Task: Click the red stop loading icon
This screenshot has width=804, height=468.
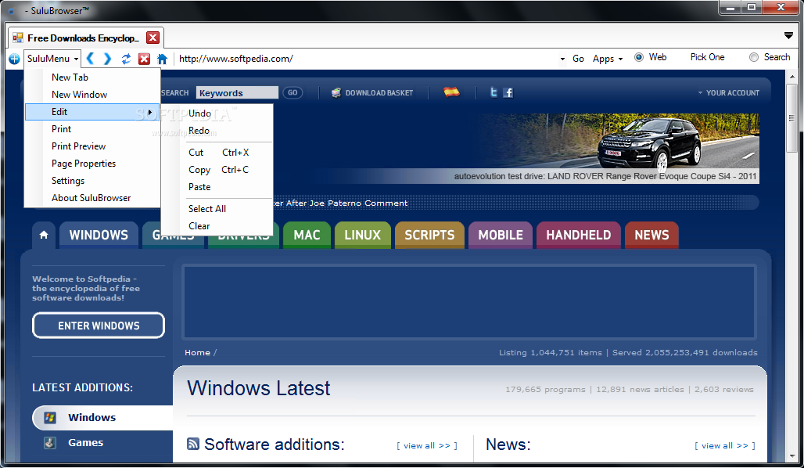Action: (x=144, y=59)
